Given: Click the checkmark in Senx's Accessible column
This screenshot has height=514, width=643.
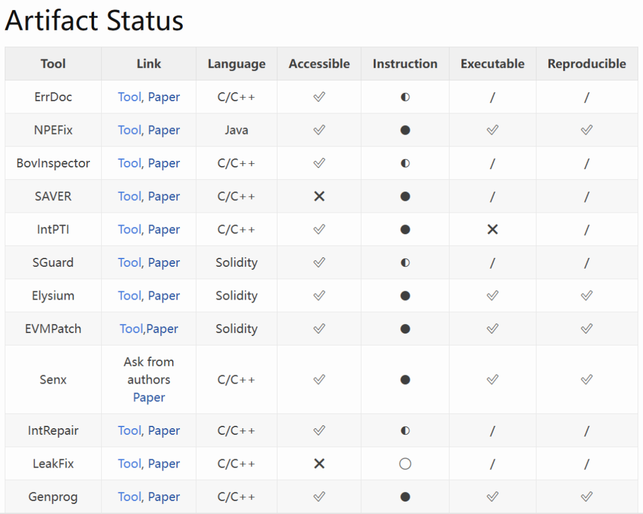Looking at the screenshot, I should pyautogui.click(x=319, y=379).
